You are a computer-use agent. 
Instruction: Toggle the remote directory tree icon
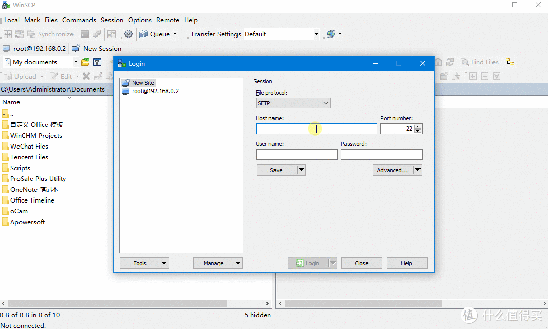coord(510,62)
